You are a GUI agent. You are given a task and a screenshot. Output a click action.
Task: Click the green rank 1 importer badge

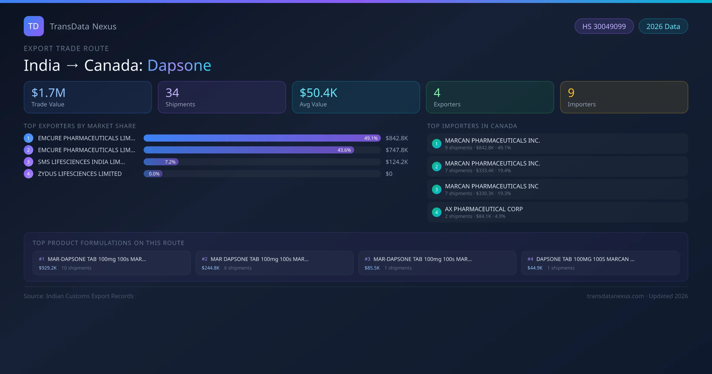436,144
